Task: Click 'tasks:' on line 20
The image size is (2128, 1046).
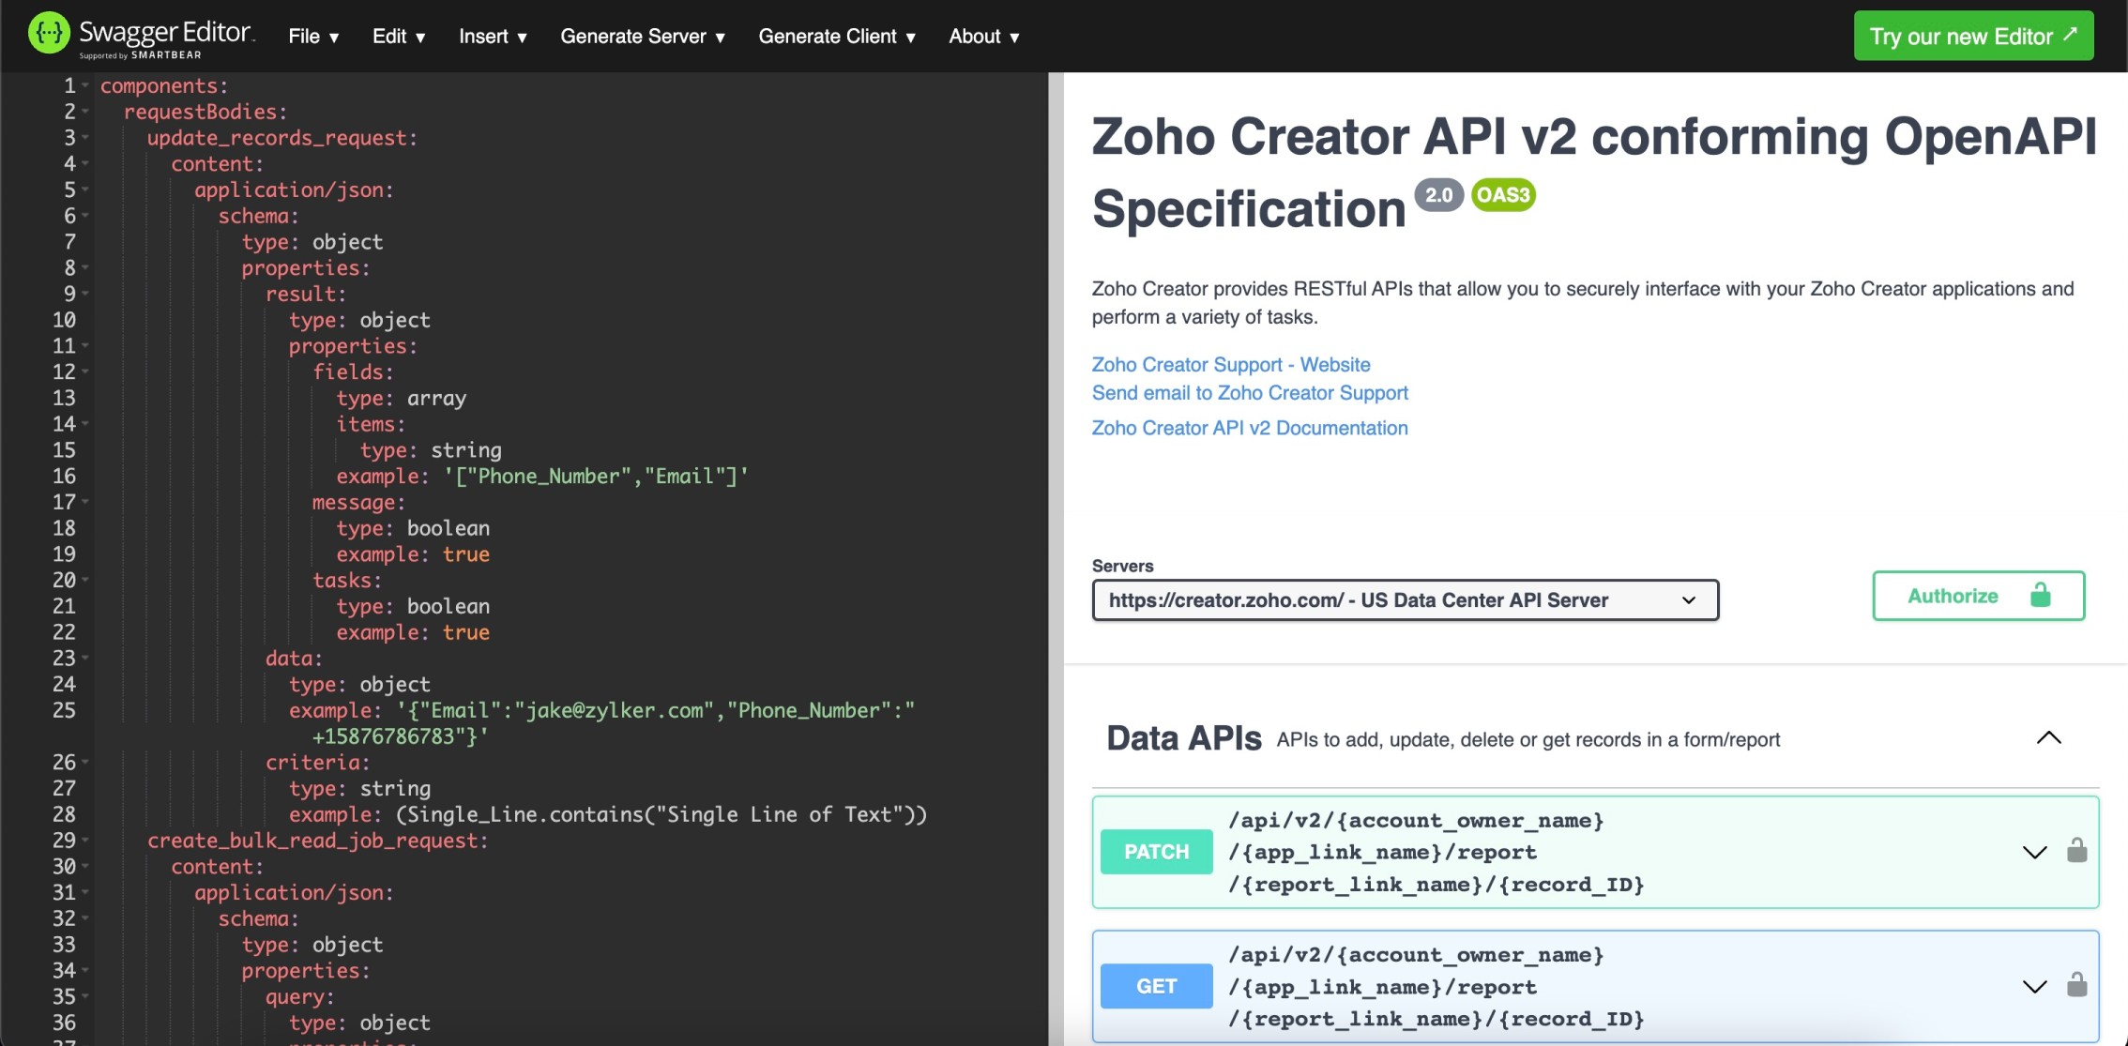Action: (x=346, y=581)
